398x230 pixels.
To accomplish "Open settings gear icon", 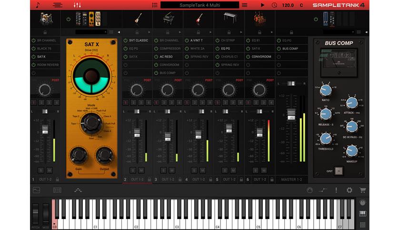I will [349, 190].
